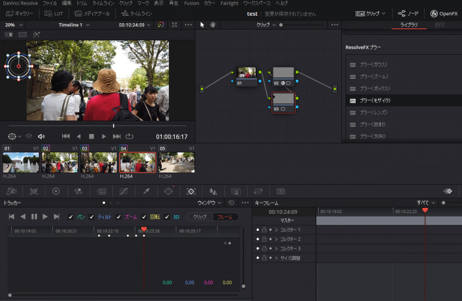The width and height of the screenshot is (462, 301).
Task: Toggle the Node (ノード) editor button
Action: coord(408,14)
